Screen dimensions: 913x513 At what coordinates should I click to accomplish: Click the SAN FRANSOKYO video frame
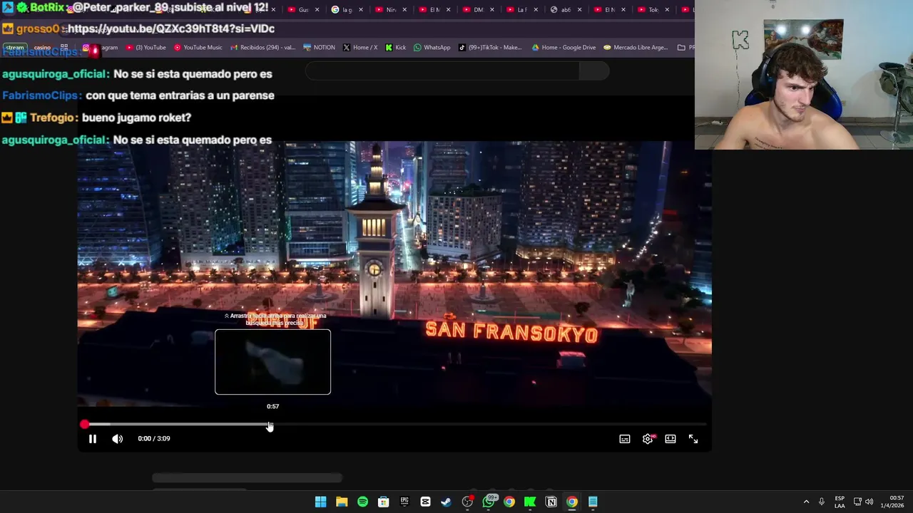394,274
